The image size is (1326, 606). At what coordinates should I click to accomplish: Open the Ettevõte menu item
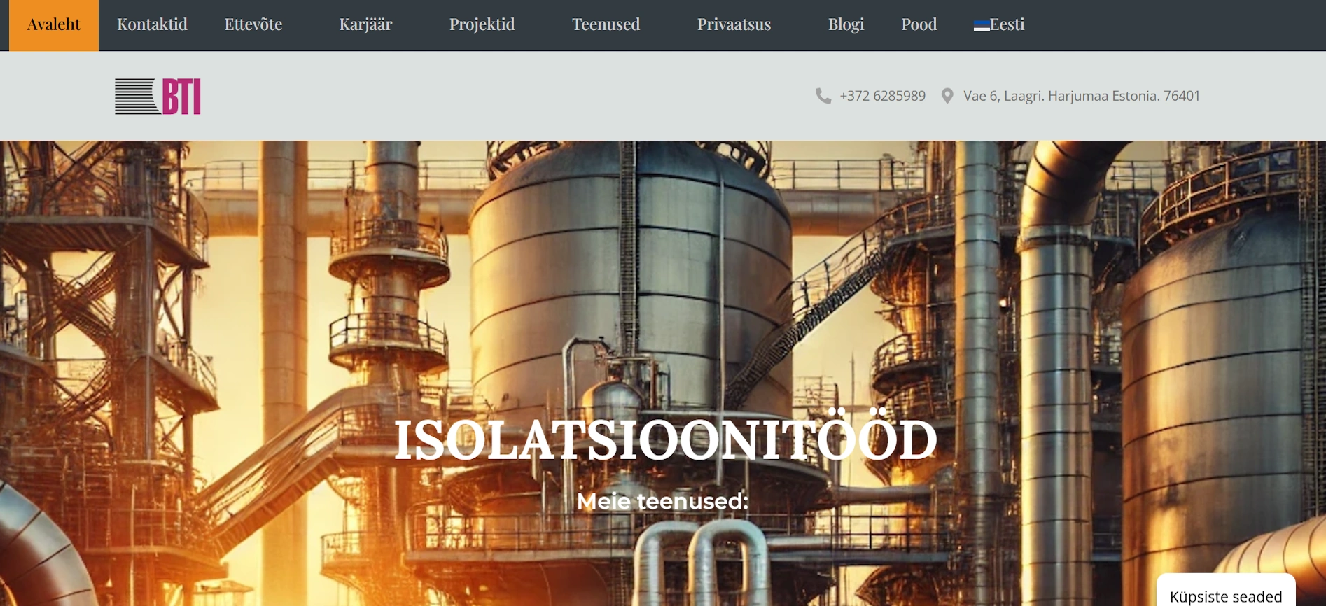(253, 25)
